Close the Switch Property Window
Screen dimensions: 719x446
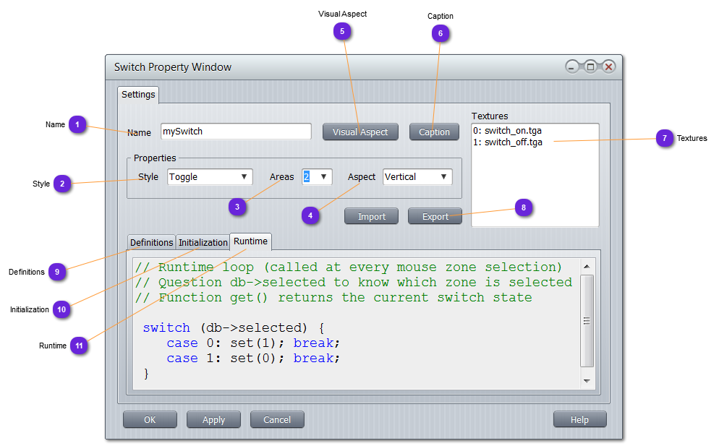pos(608,67)
